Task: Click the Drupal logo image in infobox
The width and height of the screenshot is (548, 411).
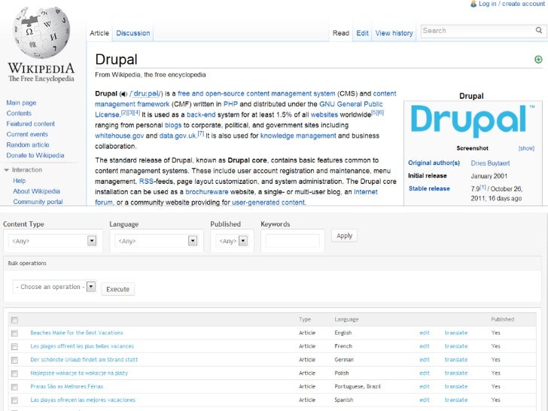Action: pyautogui.click(x=473, y=121)
